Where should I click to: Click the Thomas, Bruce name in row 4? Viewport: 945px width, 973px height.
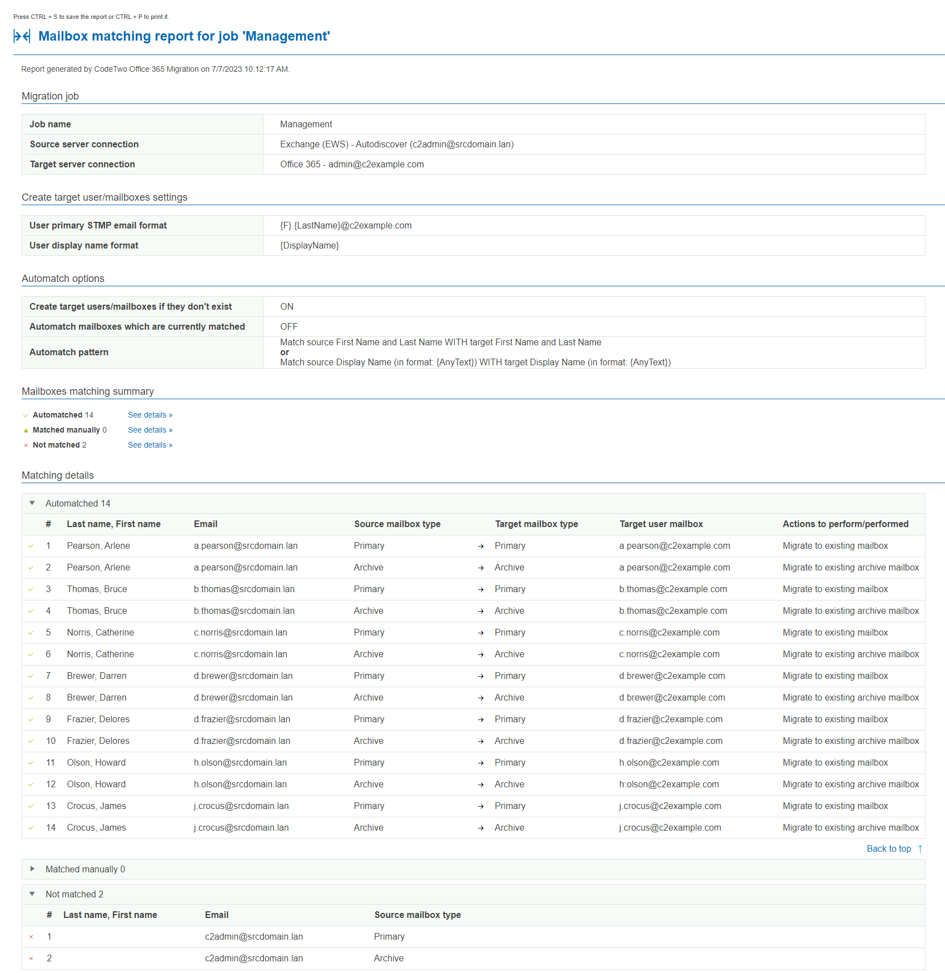(97, 611)
